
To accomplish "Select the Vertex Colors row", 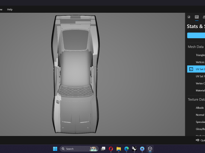I will pyautogui.click(x=196, y=83).
